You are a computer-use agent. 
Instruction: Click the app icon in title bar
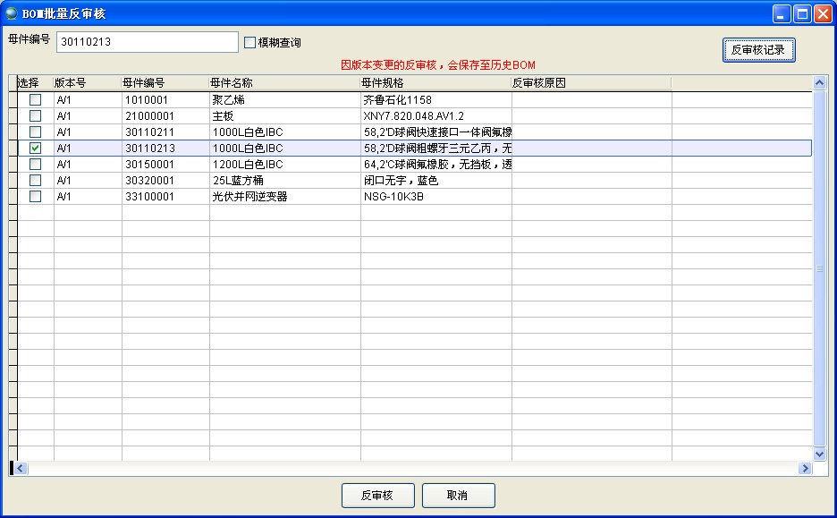tap(12, 13)
